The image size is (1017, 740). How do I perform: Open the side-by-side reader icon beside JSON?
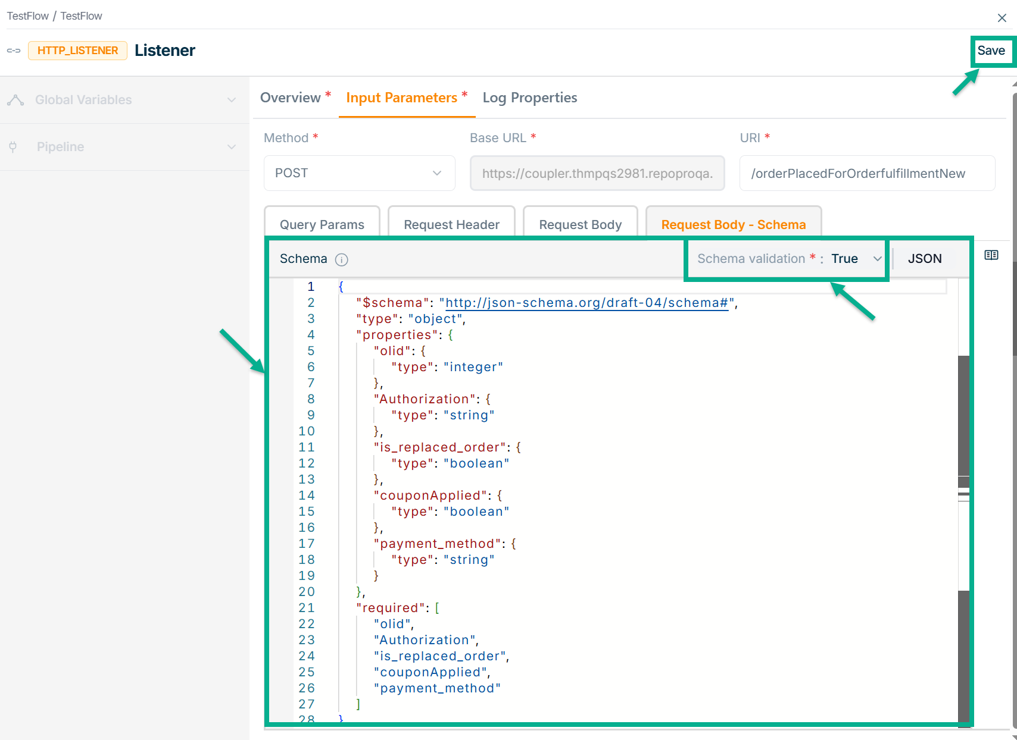[991, 255]
